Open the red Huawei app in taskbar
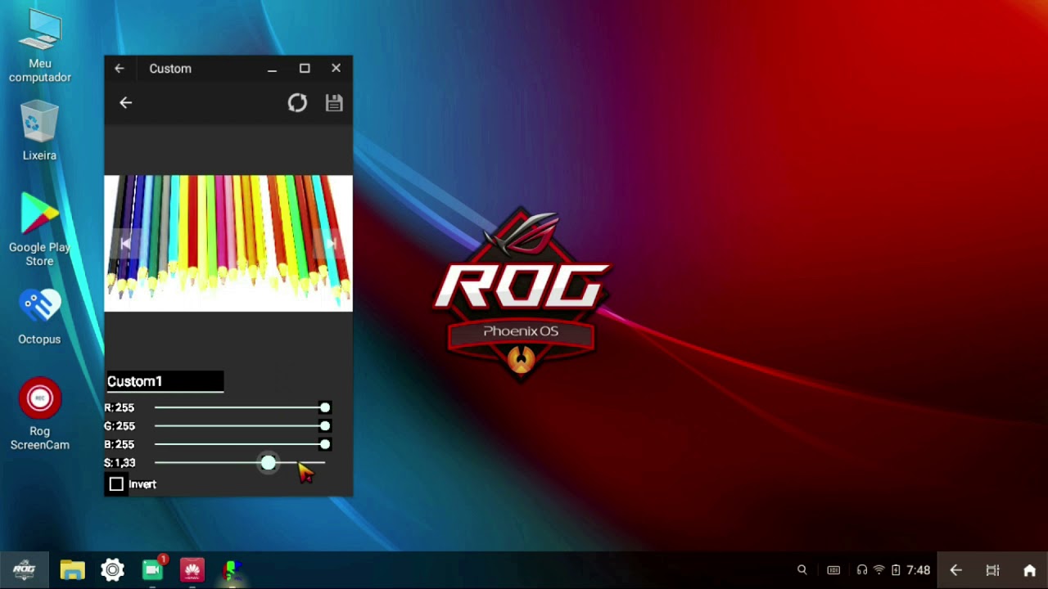Image resolution: width=1048 pixels, height=589 pixels. tap(192, 570)
